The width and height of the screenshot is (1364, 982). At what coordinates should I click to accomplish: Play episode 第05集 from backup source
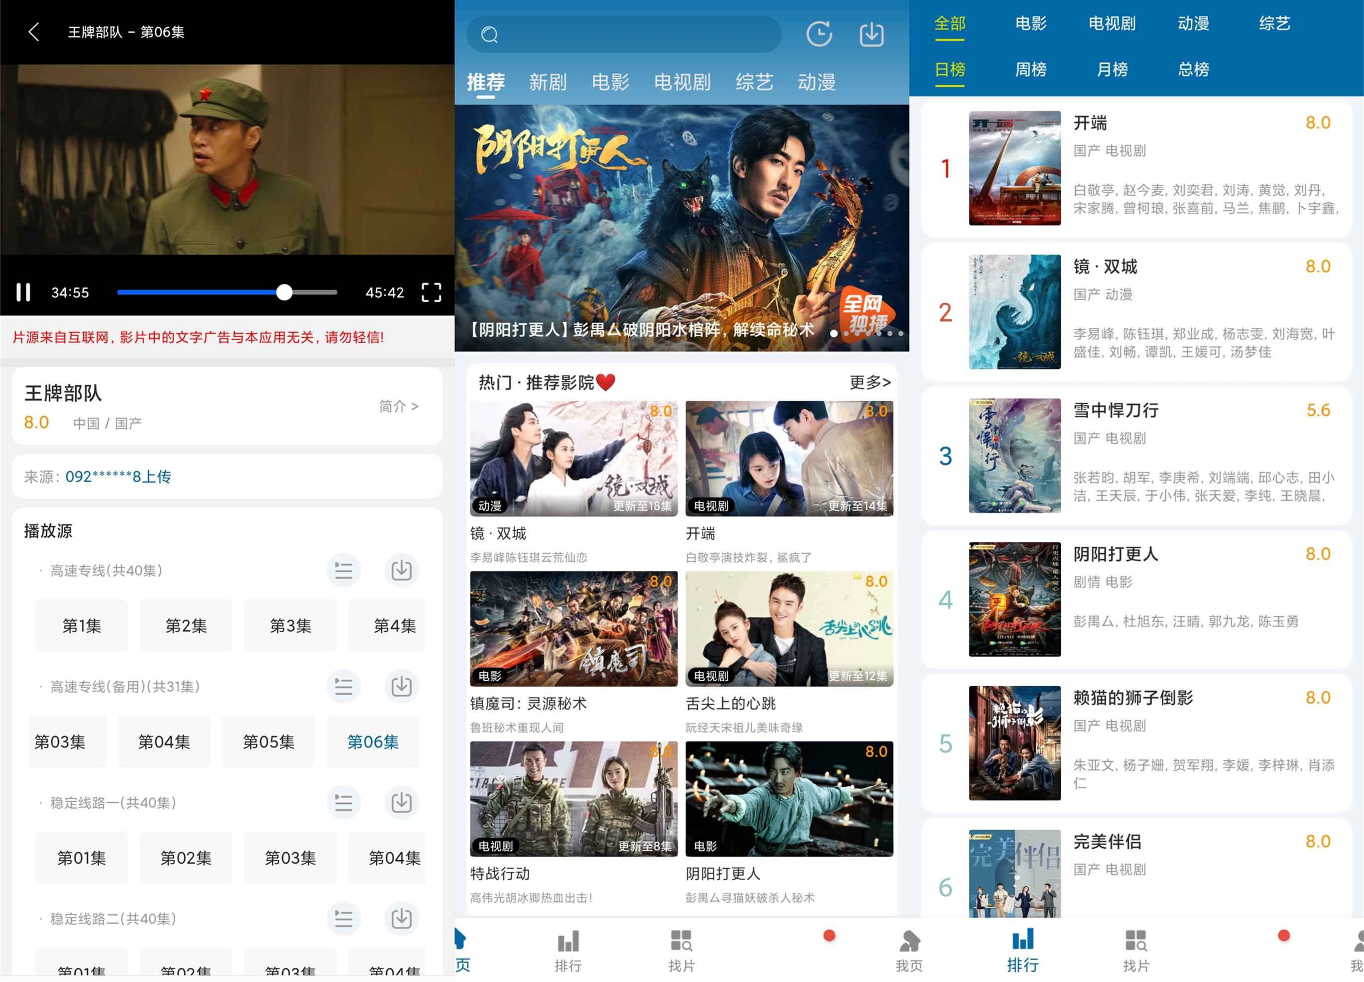pos(268,742)
